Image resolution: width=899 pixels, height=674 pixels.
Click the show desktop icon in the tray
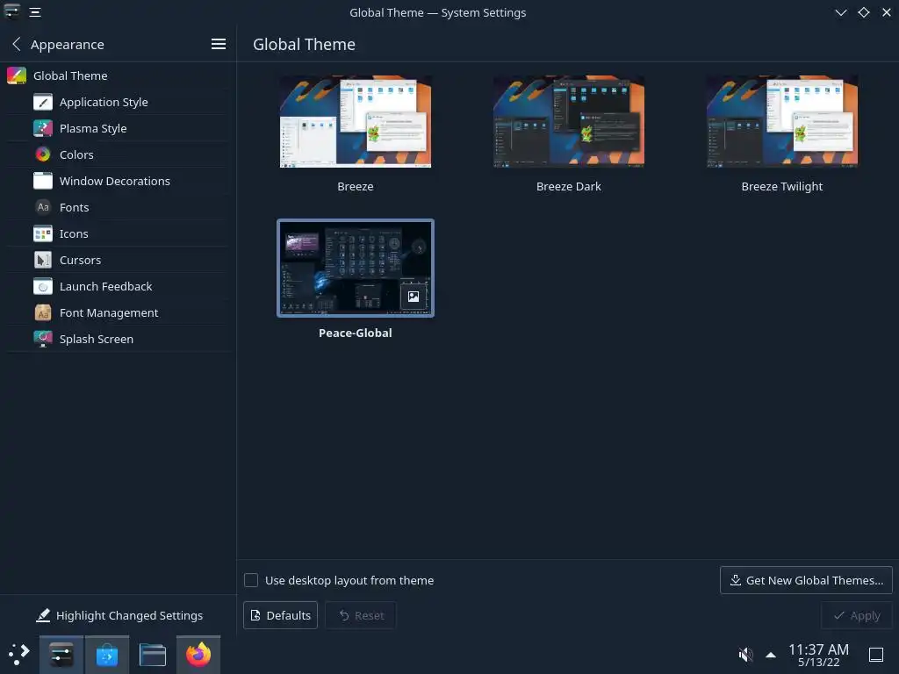[x=876, y=655]
